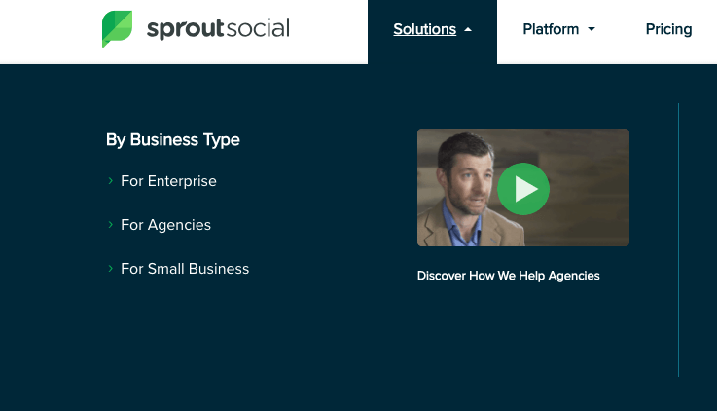Go to the Pricing page

tap(668, 29)
